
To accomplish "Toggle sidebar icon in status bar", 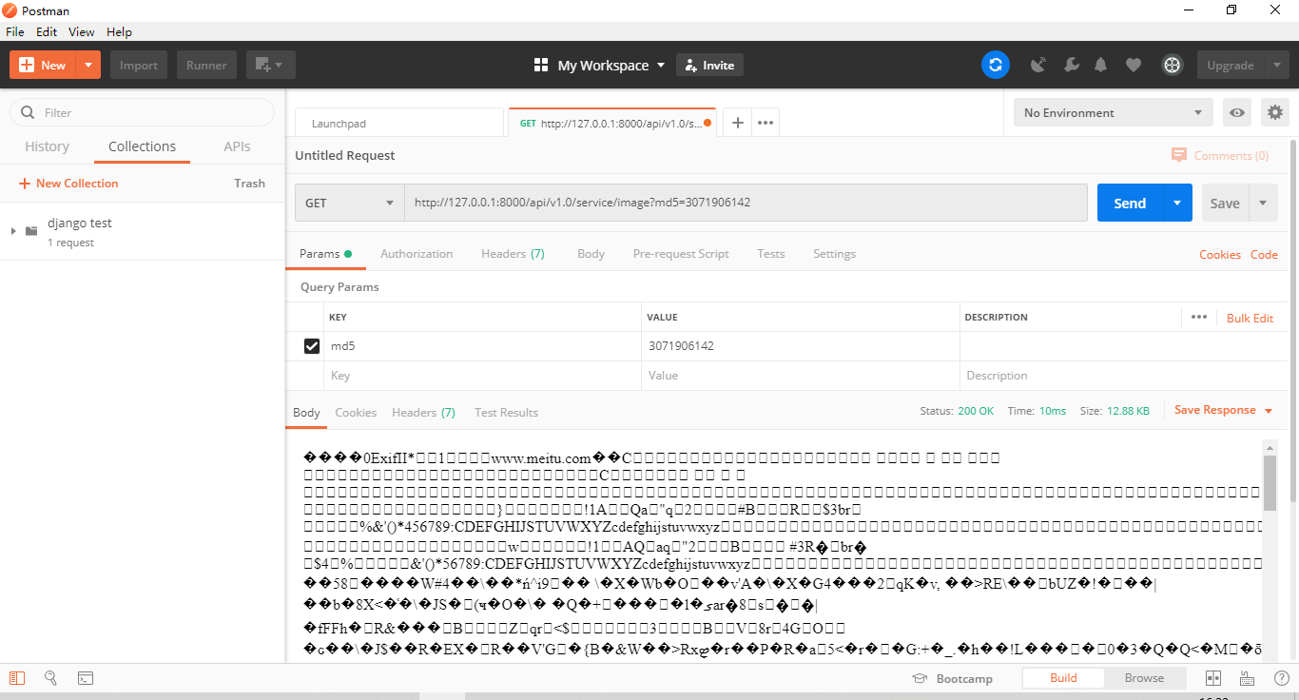I will [x=17, y=678].
